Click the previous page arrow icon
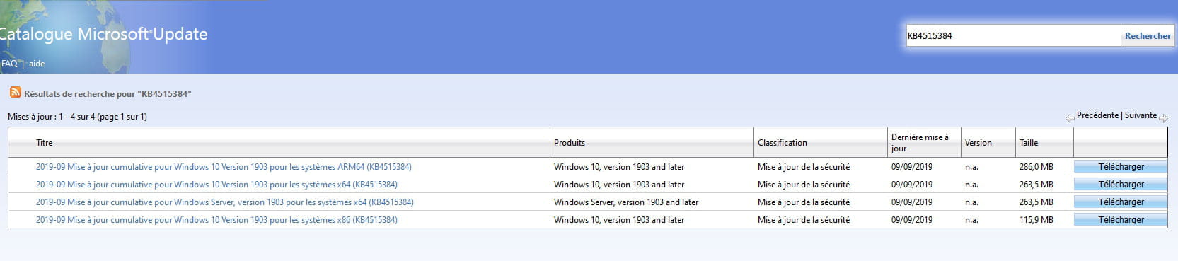Image resolution: width=1178 pixels, height=261 pixels. point(1070,118)
